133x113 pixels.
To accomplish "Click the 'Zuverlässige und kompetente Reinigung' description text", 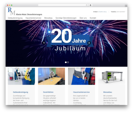I will (21, 100).
